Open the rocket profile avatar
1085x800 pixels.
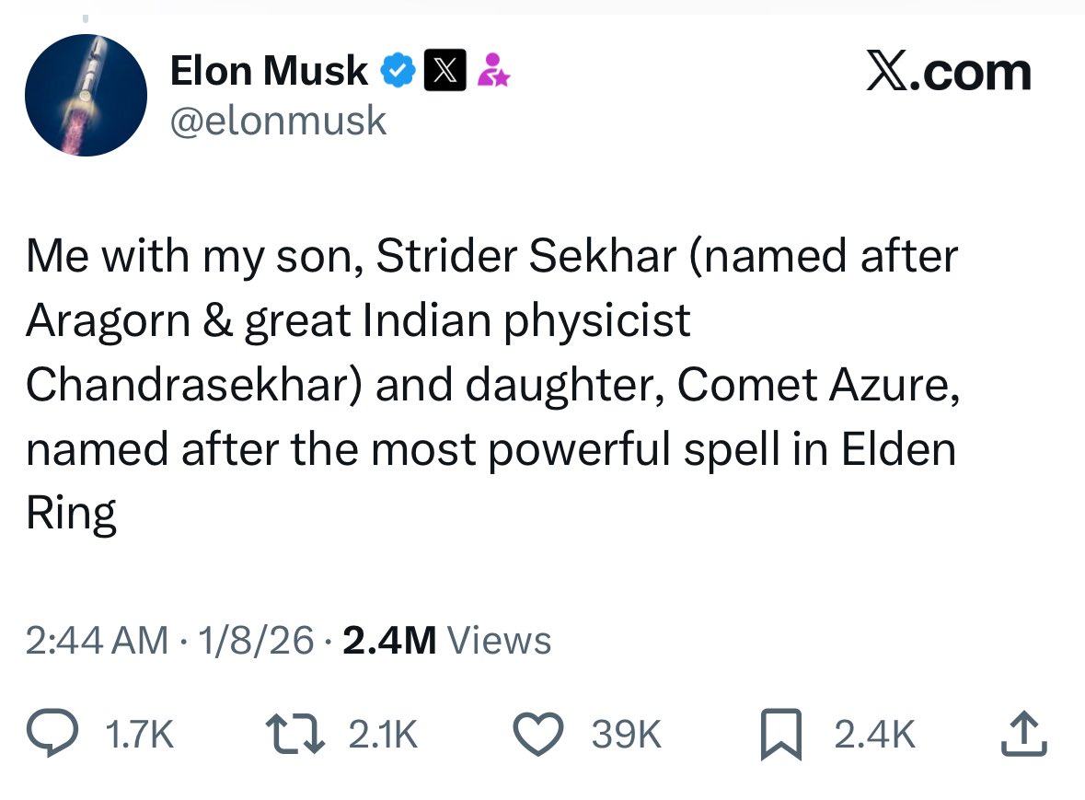86,95
